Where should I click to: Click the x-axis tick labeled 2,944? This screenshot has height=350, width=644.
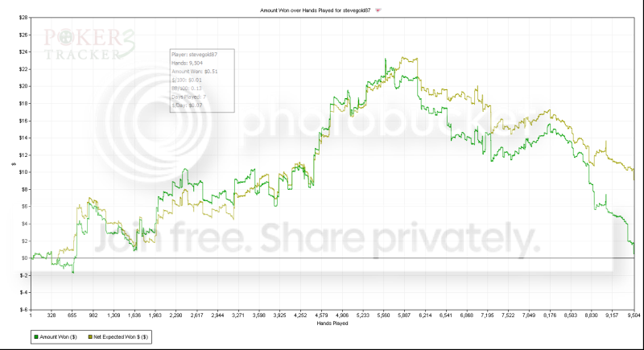217,315
